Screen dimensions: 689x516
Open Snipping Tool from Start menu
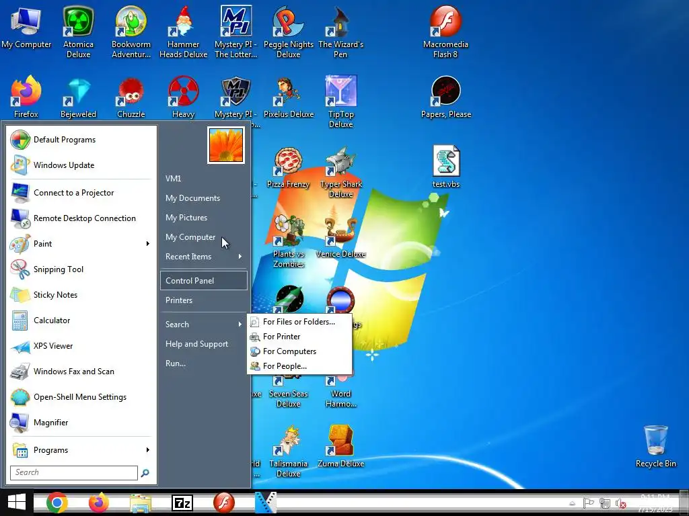(81, 269)
